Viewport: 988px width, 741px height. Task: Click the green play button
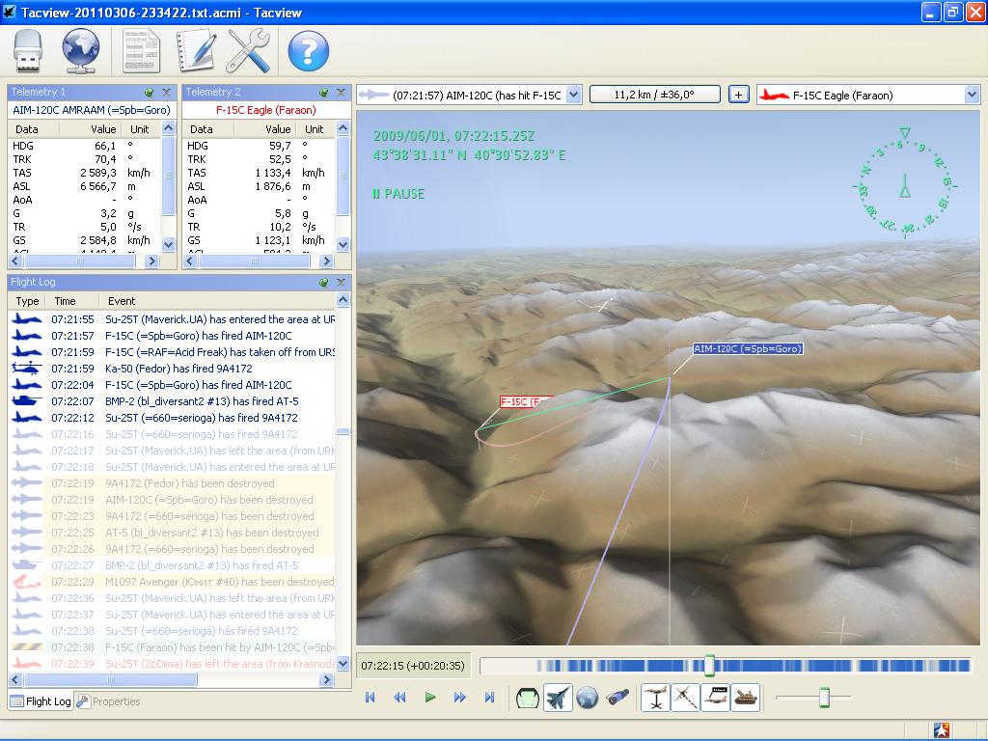[430, 698]
